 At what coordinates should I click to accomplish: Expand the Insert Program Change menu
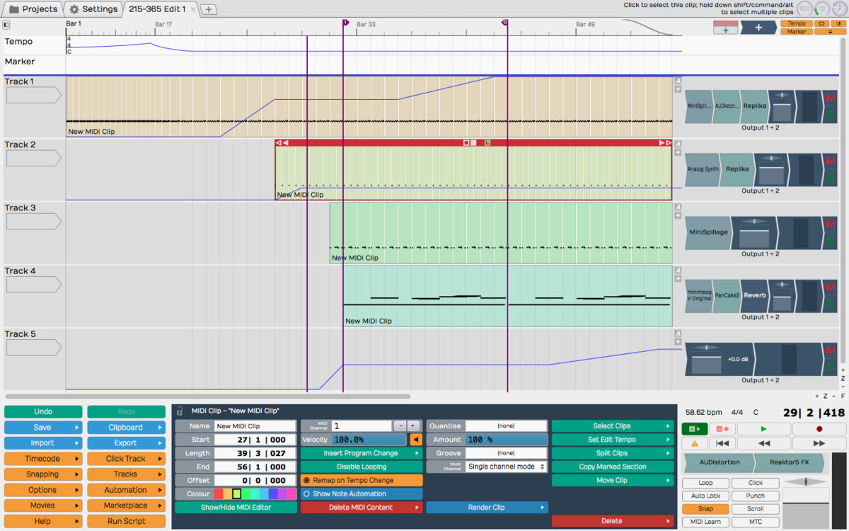[x=361, y=453]
